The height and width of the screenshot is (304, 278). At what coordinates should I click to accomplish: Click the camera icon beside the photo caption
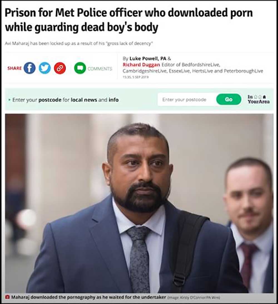click(x=8, y=297)
